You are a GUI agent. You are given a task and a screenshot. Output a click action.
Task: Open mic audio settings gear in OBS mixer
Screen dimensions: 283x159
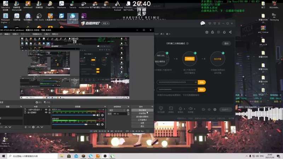pyautogui.click(x=102, y=115)
